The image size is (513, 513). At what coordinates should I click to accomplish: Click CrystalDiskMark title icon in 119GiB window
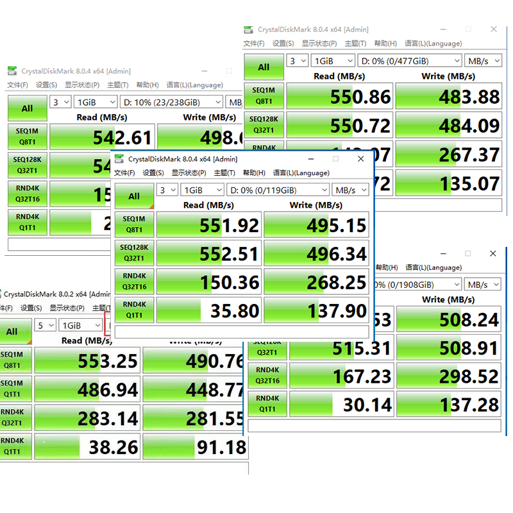coord(119,159)
